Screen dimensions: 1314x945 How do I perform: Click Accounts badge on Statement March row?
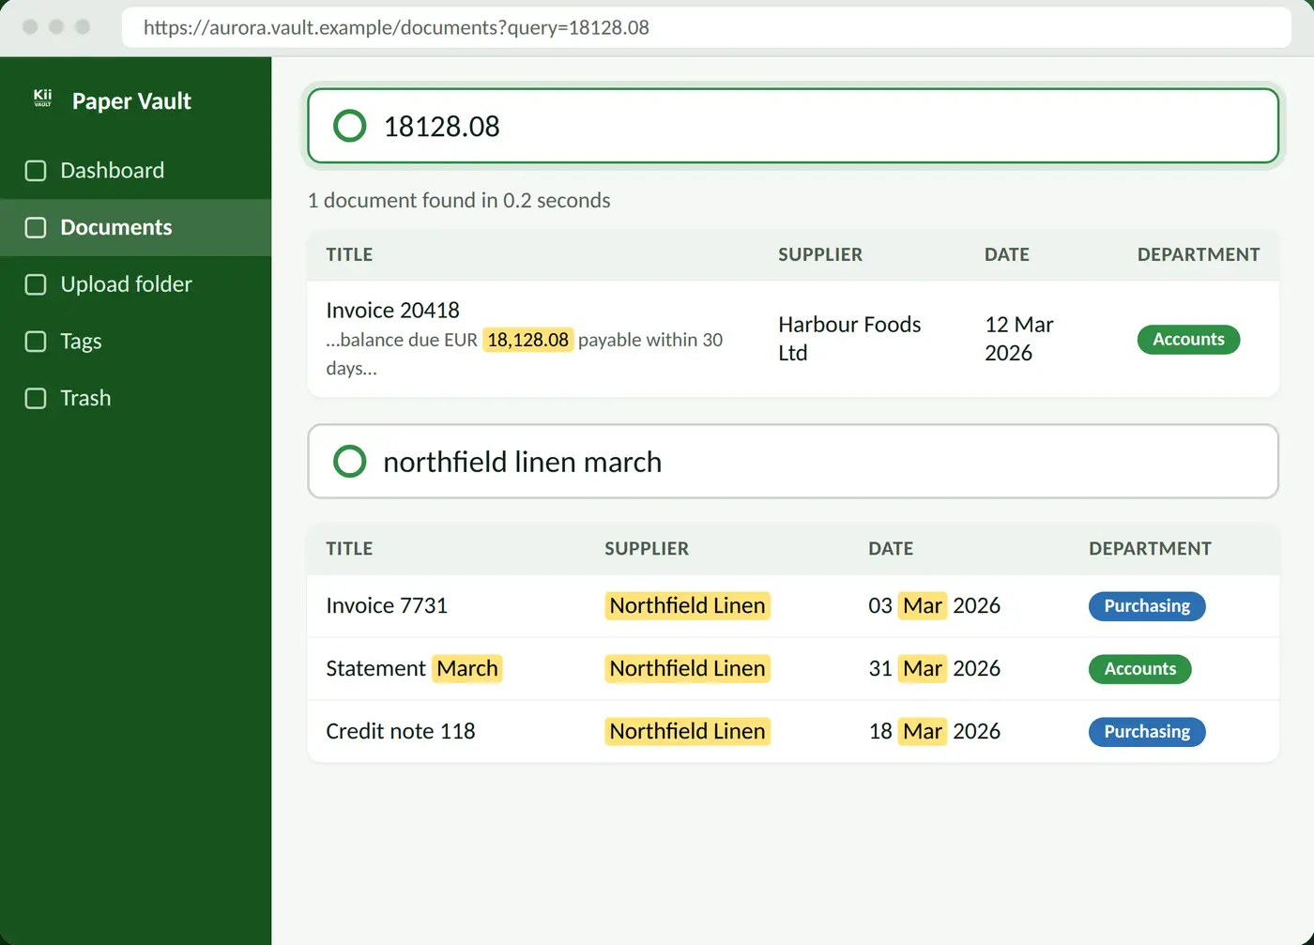pyautogui.click(x=1139, y=669)
